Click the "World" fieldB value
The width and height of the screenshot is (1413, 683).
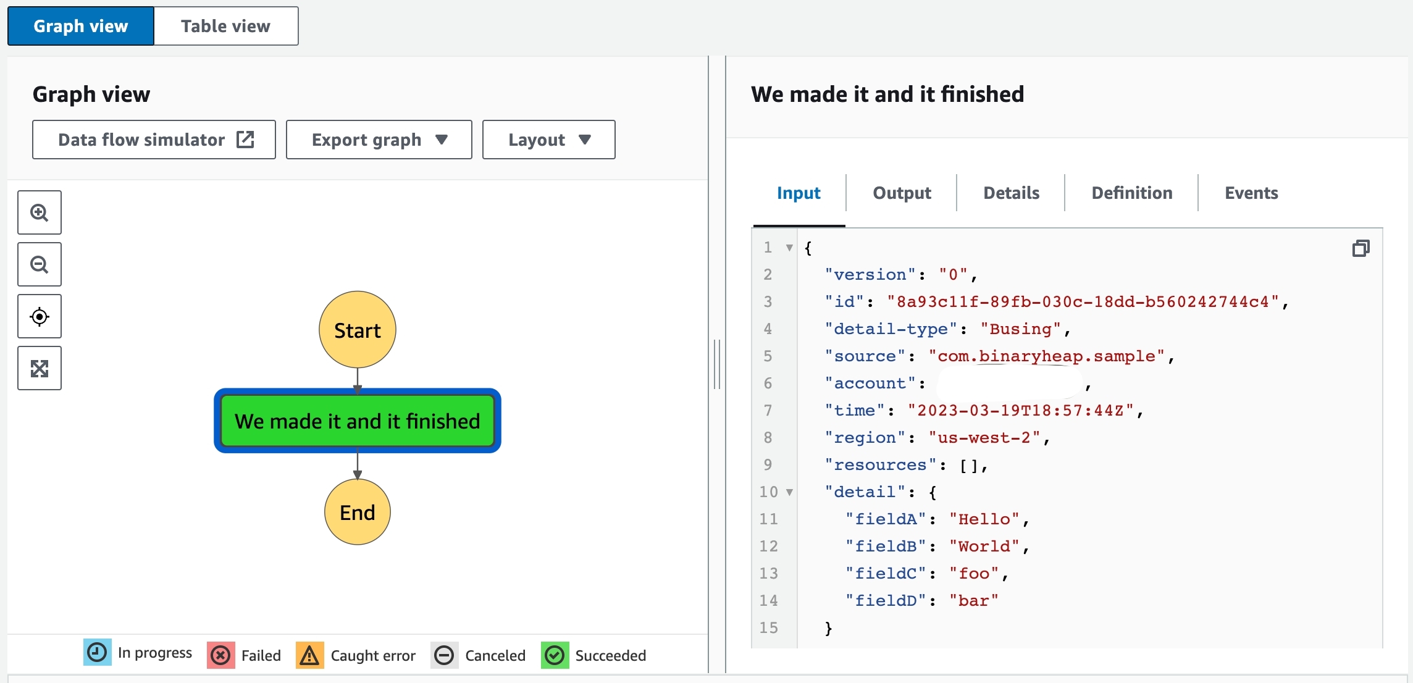point(984,547)
